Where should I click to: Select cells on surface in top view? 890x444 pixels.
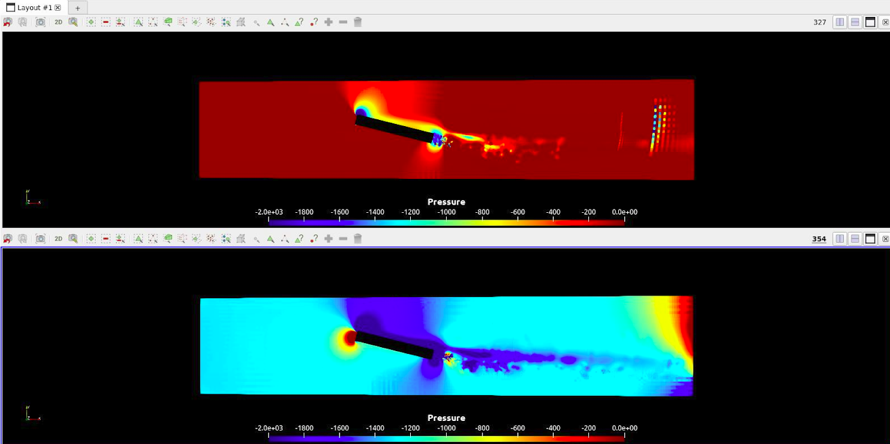coord(138,22)
